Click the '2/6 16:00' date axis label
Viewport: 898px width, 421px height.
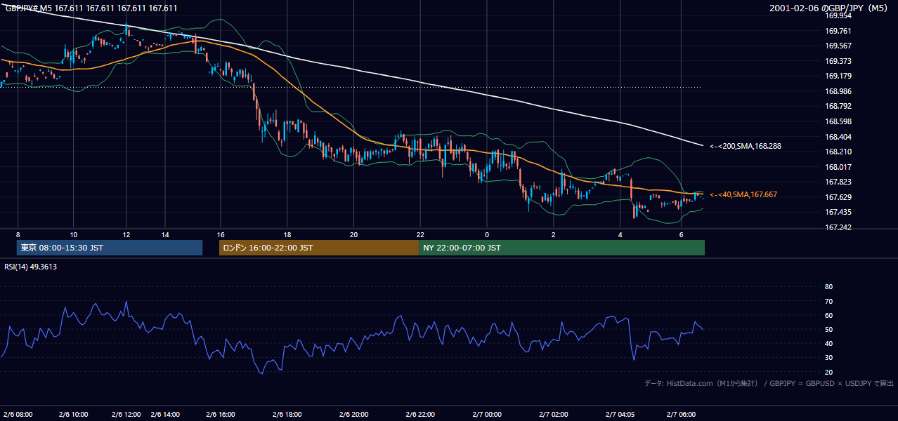coord(221,414)
